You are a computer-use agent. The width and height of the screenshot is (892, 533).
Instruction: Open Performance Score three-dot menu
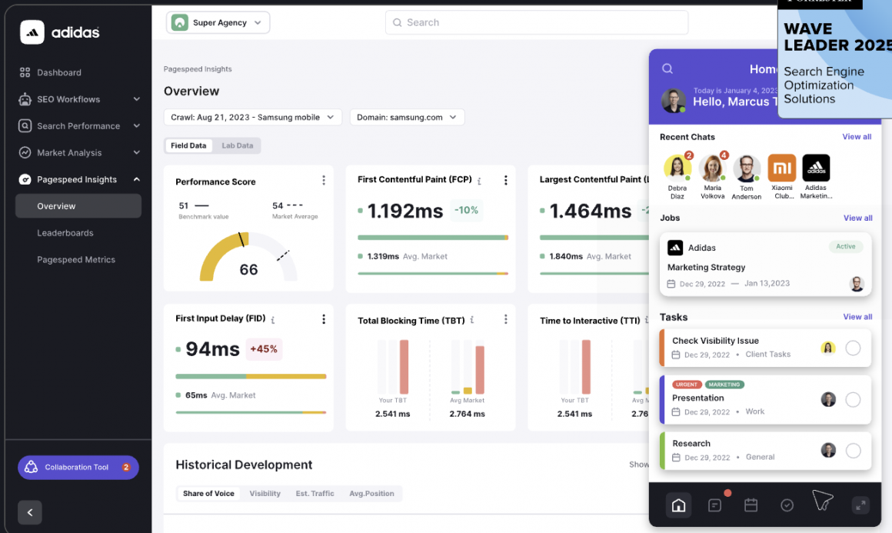(x=323, y=181)
